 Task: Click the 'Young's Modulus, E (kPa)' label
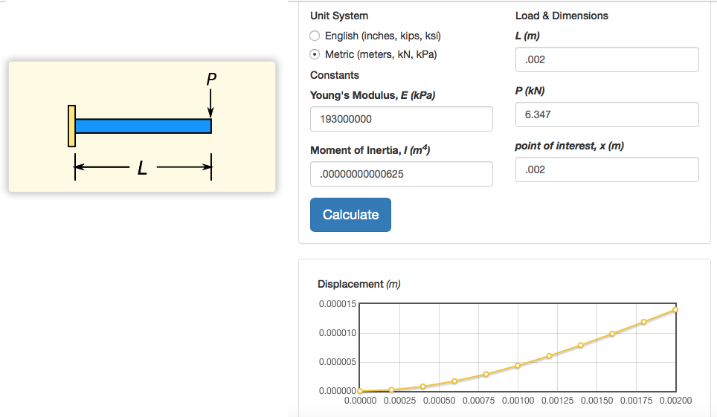point(373,95)
